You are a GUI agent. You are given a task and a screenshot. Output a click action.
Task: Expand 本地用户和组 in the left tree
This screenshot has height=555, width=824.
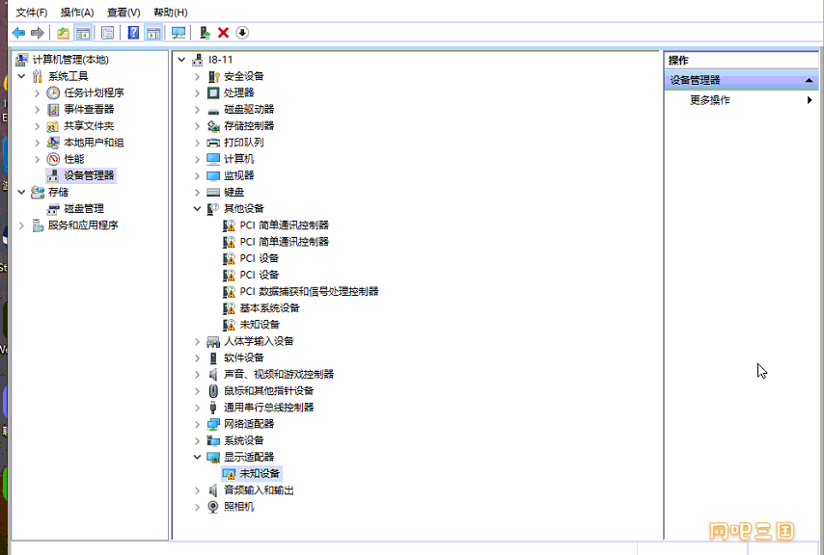coord(37,143)
